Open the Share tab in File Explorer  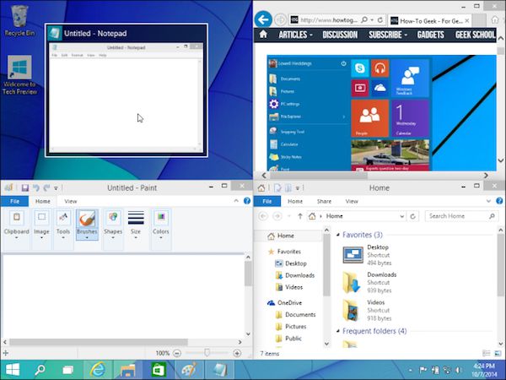coord(324,202)
